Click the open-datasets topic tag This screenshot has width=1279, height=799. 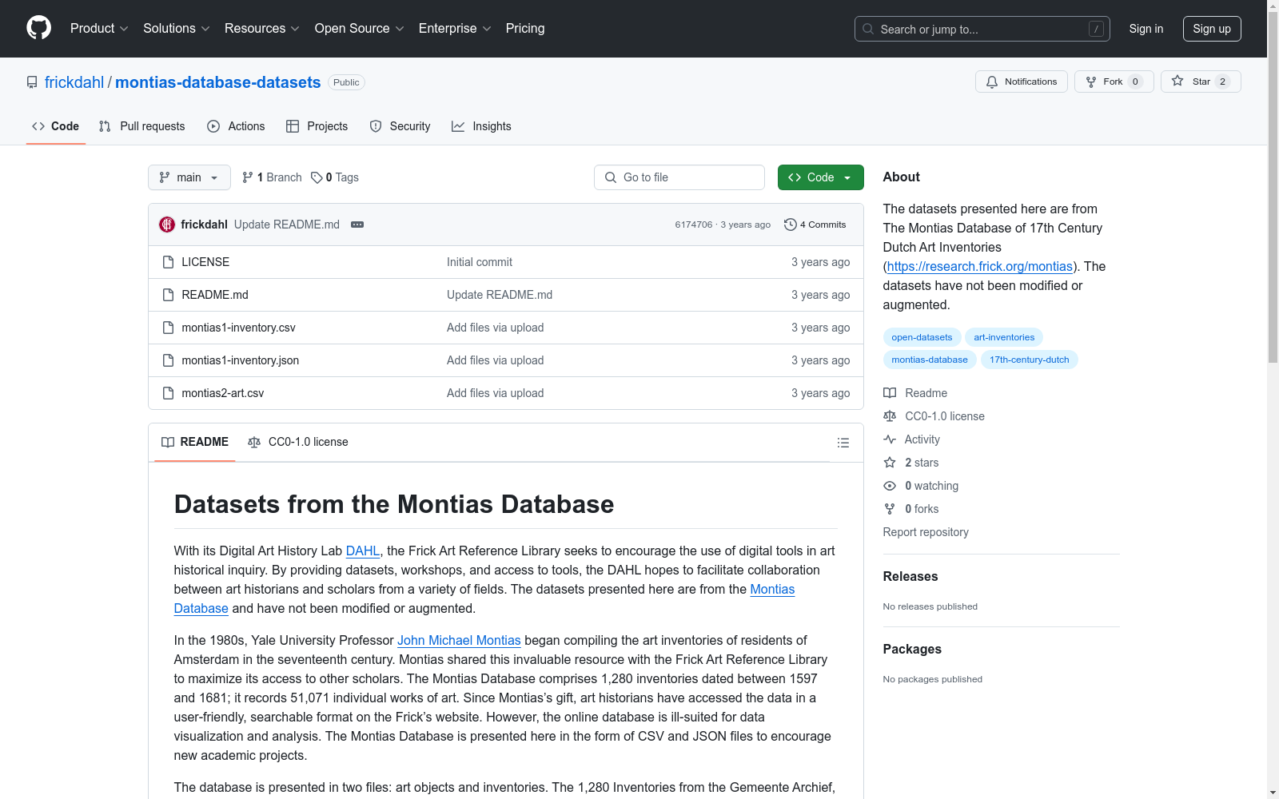point(922,337)
